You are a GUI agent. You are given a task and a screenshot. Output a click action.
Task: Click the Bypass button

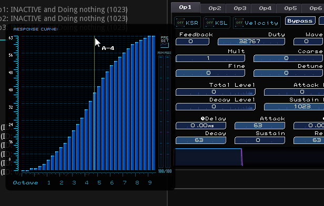coord(300,21)
